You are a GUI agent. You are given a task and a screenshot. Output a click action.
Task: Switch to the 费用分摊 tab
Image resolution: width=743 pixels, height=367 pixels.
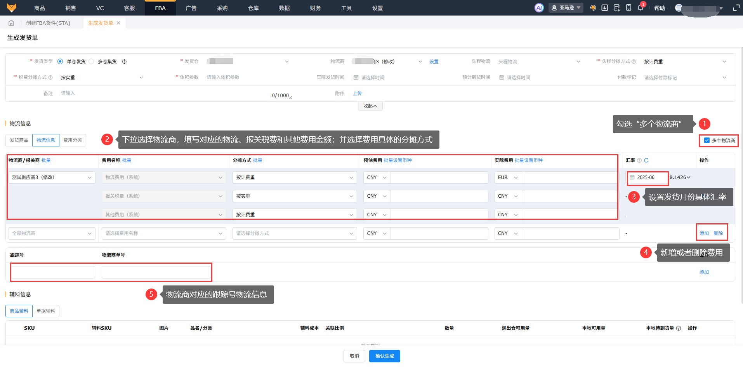click(73, 140)
